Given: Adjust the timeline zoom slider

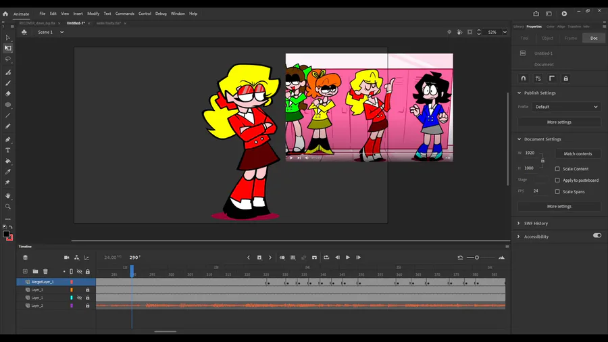Looking at the screenshot, I should 477,258.
